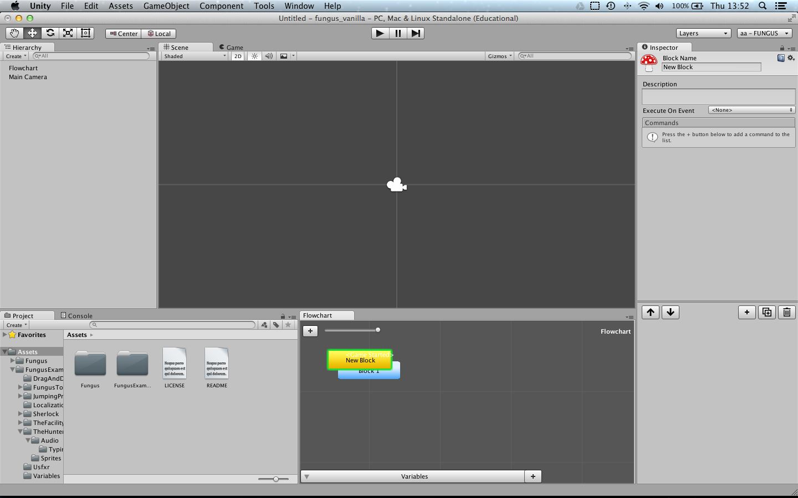Duplicate the selected command
This screenshot has height=498, width=798.
(767, 312)
